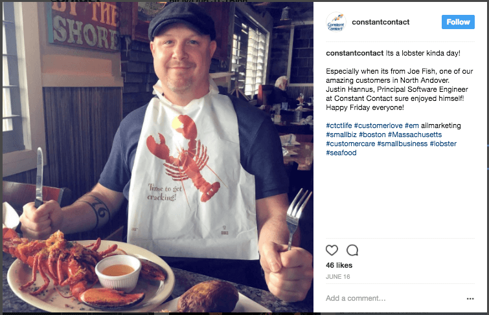Open the JUNE 16 post date link
The height and width of the screenshot is (315, 489).
tap(337, 277)
